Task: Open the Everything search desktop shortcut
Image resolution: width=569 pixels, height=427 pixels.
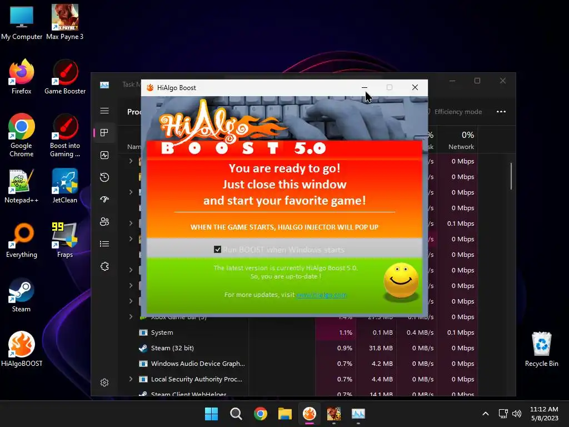Action: 22,240
